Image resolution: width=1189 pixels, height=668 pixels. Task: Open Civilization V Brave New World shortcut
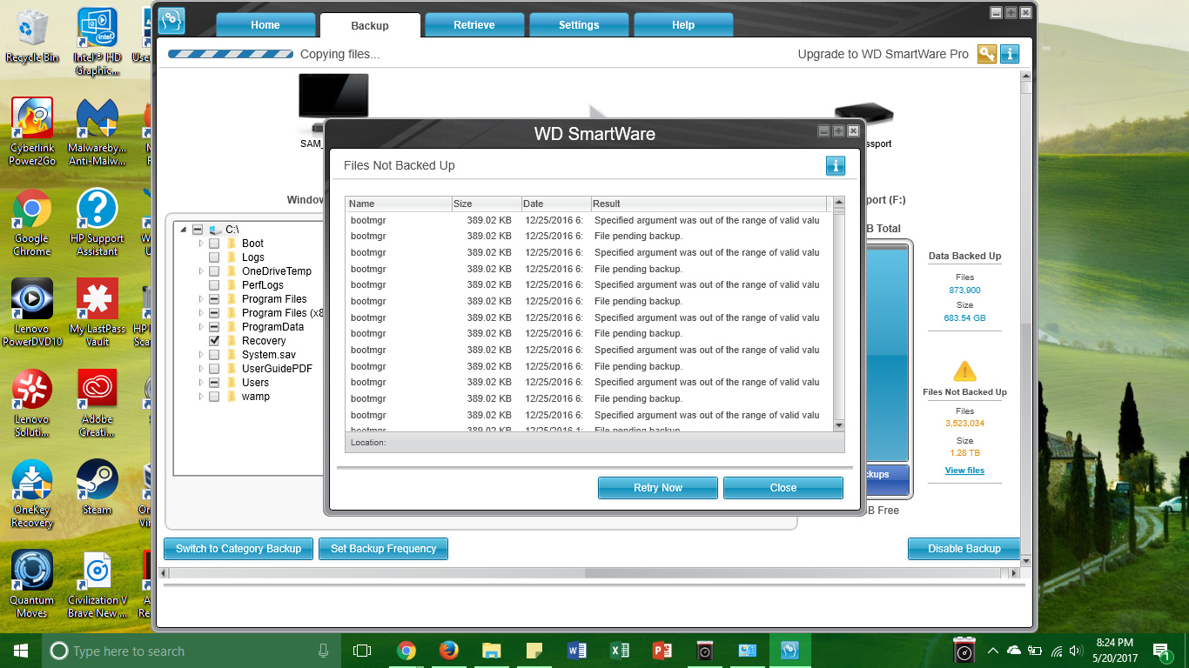tap(97, 584)
